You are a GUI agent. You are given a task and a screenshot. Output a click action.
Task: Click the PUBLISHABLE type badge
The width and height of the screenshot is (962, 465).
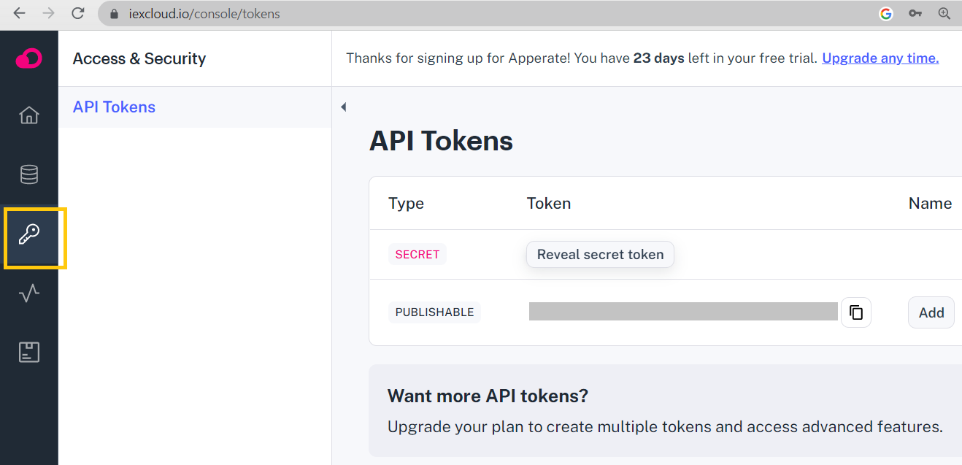[434, 312]
